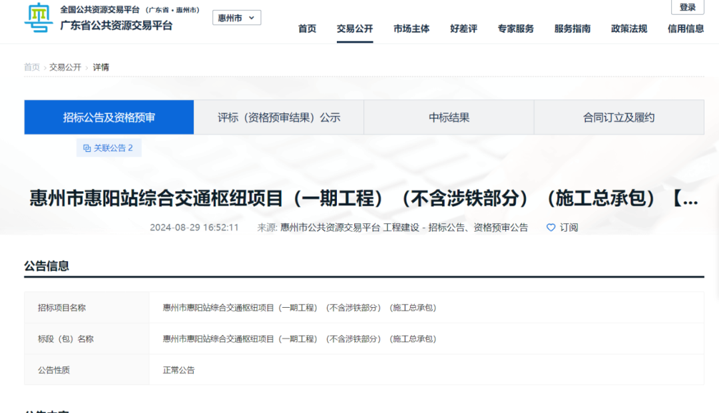Click the 公告信息 section heading
Screen dimensions: 719x413
tap(47, 266)
